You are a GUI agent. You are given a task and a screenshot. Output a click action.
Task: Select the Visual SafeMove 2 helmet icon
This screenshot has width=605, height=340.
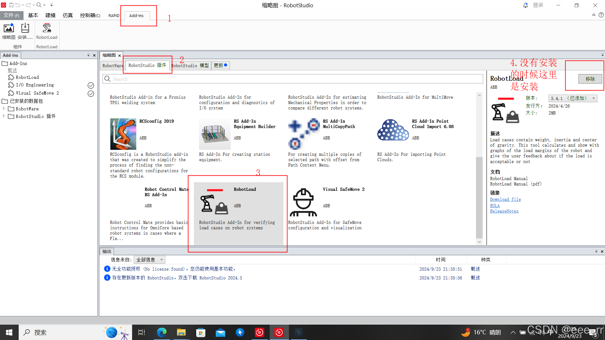(x=303, y=202)
